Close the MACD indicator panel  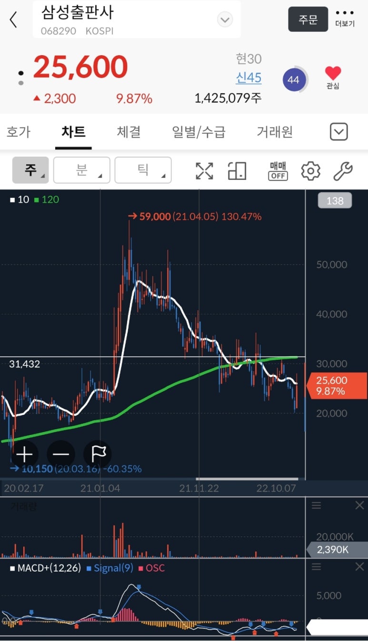pyautogui.click(x=359, y=567)
